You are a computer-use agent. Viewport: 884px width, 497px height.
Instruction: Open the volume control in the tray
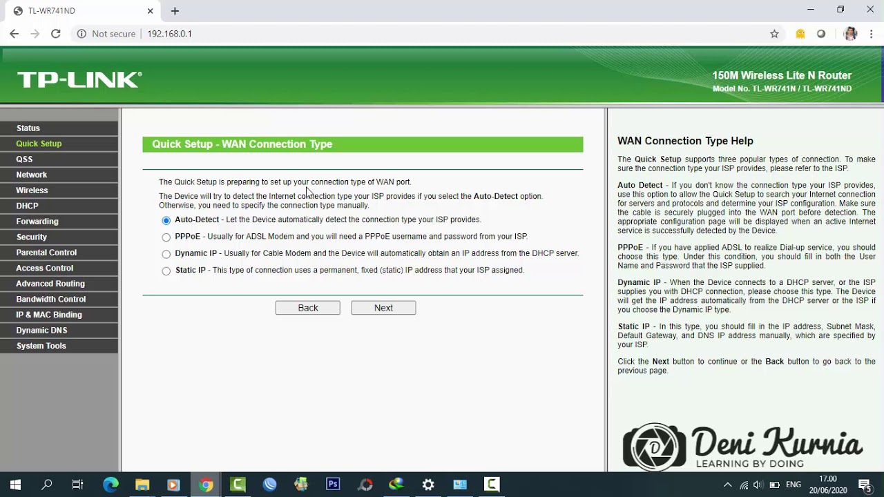(758, 485)
